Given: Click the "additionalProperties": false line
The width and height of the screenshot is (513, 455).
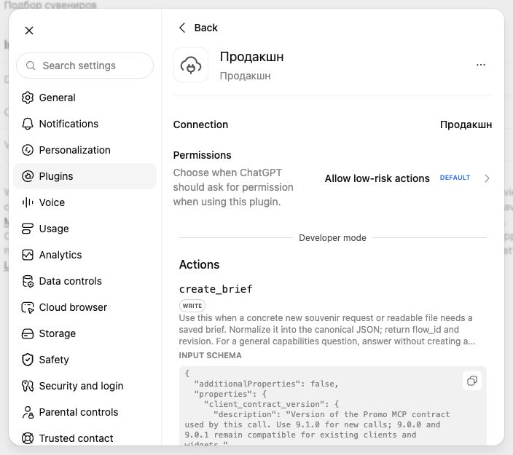Looking at the screenshot, I should [x=266, y=384].
